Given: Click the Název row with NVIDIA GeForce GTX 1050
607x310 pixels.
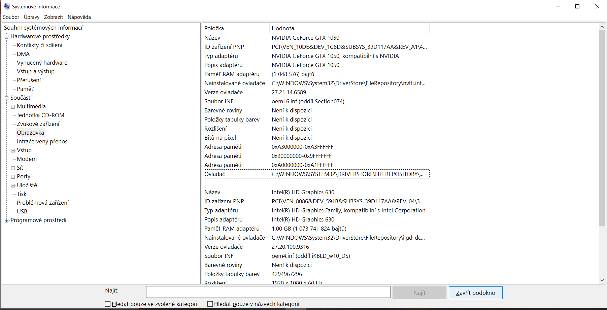Looking at the screenshot, I should 316,38.
